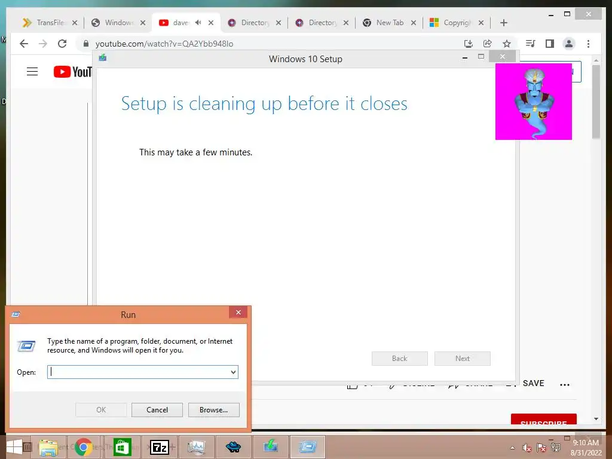This screenshot has height=459, width=612.
Task: Open Action Center flag icon
Action: click(541, 448)
